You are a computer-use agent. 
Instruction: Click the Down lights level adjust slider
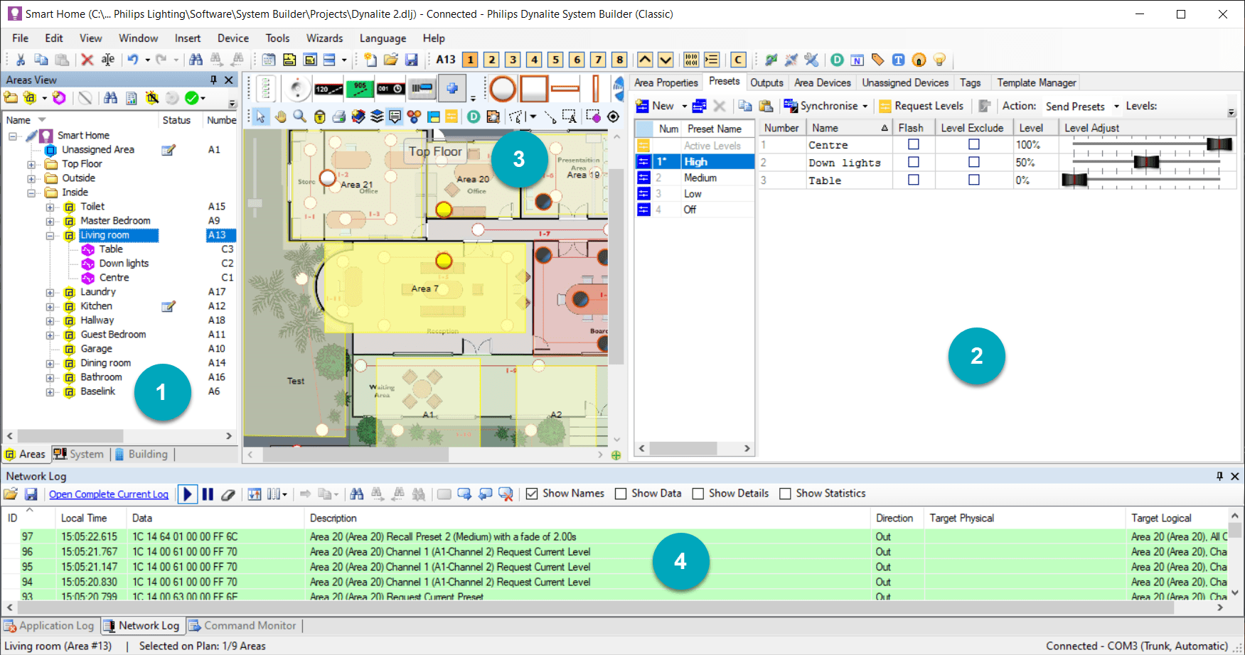(x=1145, y=163)
